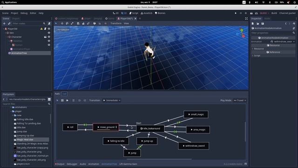This screenshot has height=168, width=298.
Task: Open the viewport View menu
Action: [126, 23]
